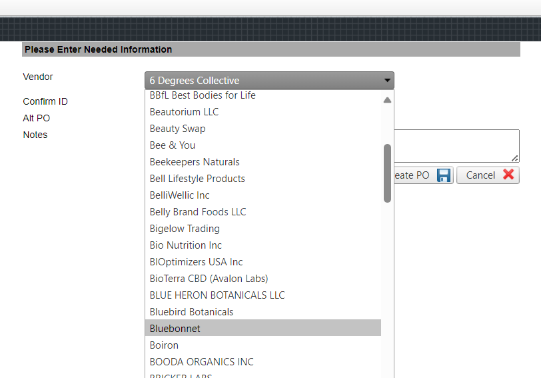Pick BelliWellic Inc from the list
541x378 pixels.
point(263,195)
